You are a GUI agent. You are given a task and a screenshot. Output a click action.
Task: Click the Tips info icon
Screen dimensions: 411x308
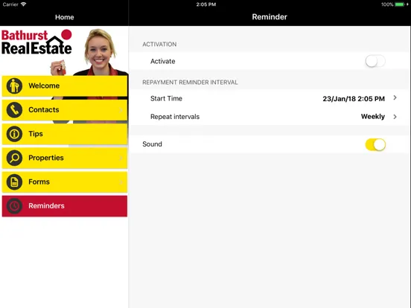[x=14, y=134]
